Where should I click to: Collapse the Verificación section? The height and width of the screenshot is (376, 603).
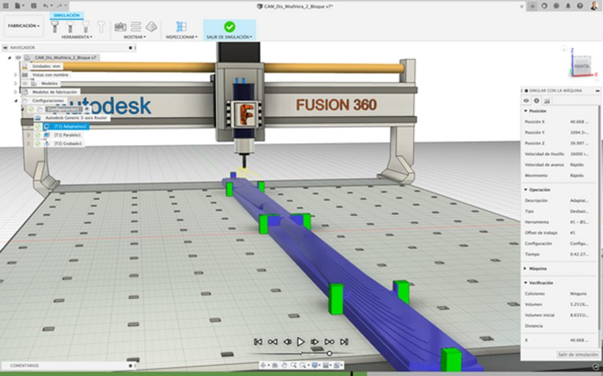click(526, 283)
